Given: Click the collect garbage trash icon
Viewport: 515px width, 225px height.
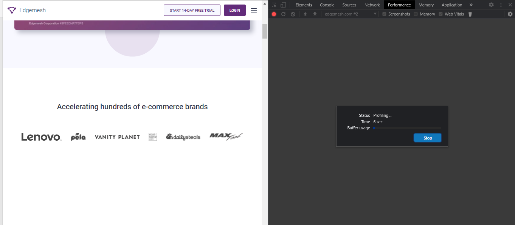Looking at the screenshot, I should pos(470,14).
